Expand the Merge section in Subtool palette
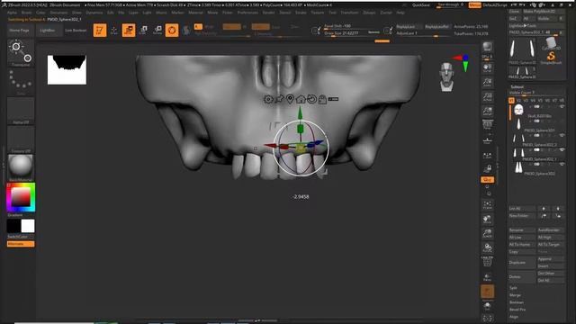 coord(515,295)
